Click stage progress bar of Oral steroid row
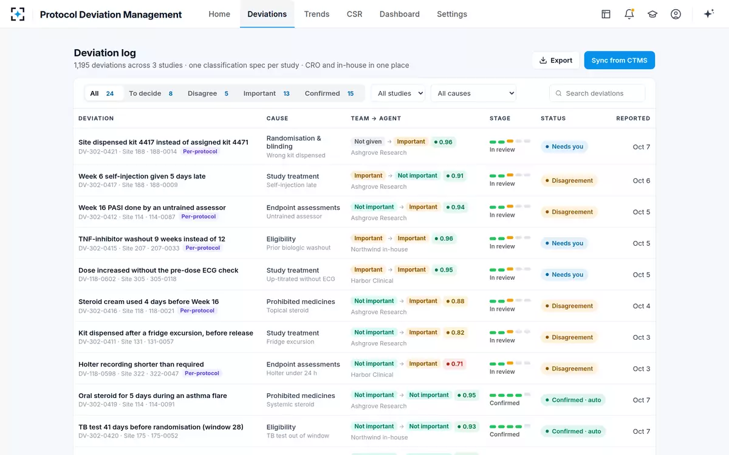Screen dimensions: 729x455 point(510,395)
